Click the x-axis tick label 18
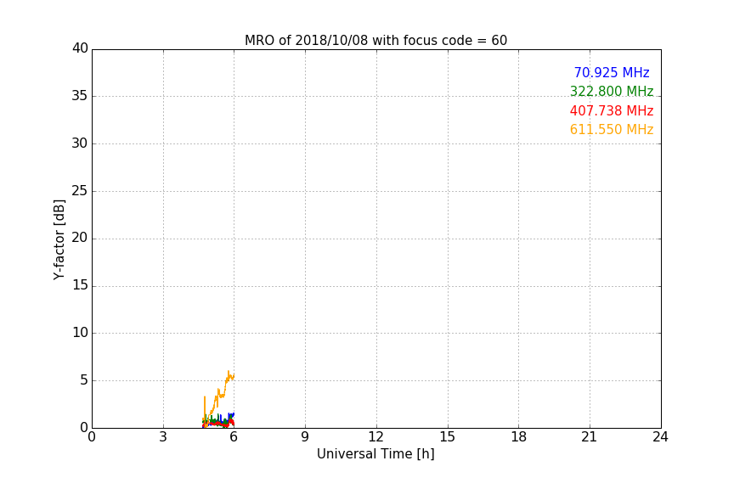Image resolution: width=734 pixels, height=489 pixels. pos(519,437)
